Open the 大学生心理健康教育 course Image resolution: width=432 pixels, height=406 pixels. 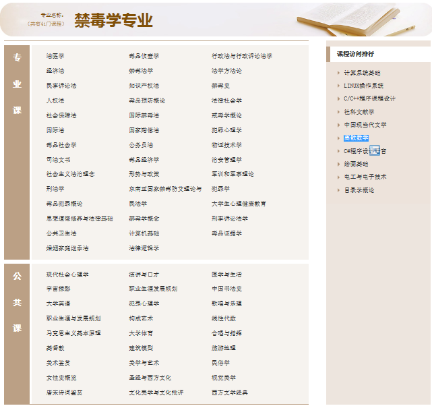239,204
